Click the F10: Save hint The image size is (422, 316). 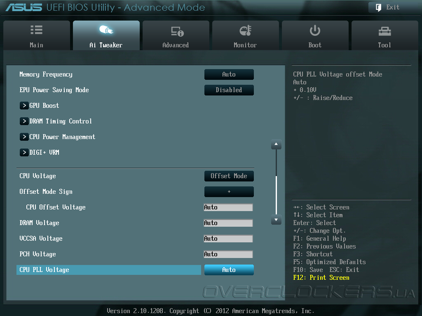(x=308, y=270)
